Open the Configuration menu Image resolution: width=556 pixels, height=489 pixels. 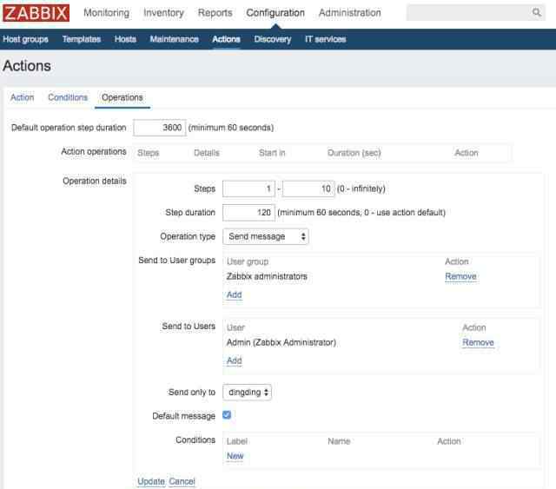click(275, 13)
